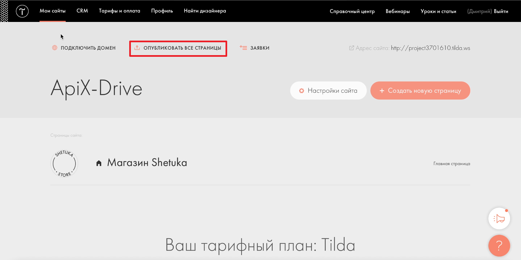This screenshot has height=260, width=521.
Task: Click the upload icon for publishing pages
Action: click(137, 48)
